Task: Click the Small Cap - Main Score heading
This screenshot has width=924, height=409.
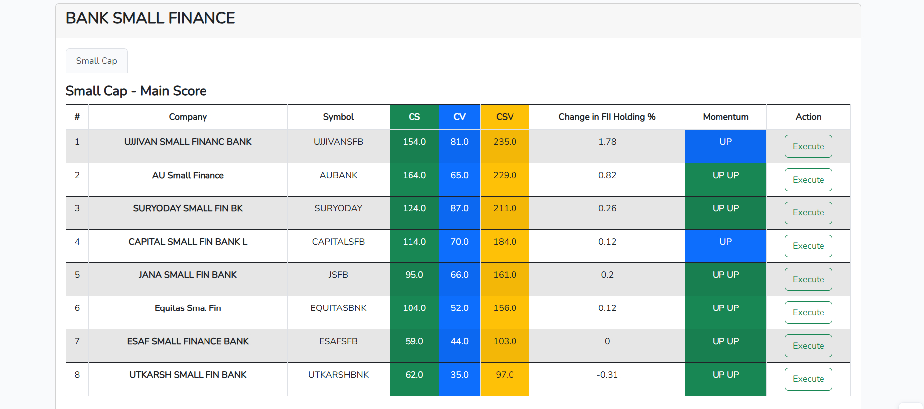Action: (136, 91)
